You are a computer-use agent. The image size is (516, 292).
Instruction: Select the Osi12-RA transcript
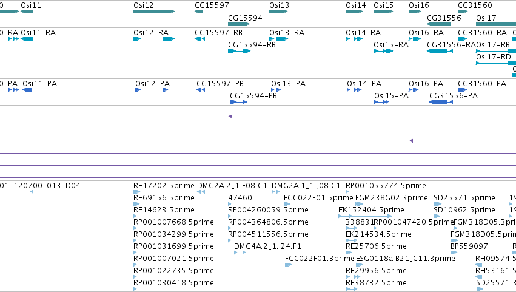coord(154,39)
